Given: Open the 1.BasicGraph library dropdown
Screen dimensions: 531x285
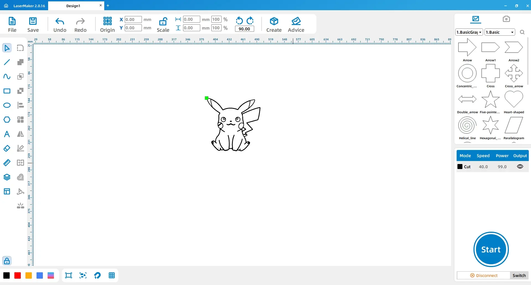Looking at the screenshot, I should (x=469, y=32).
